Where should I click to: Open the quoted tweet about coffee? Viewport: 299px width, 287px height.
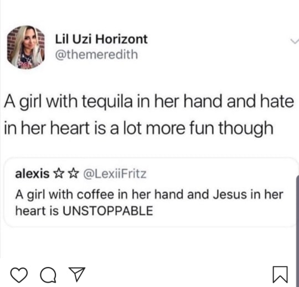[x=151, y=192]
